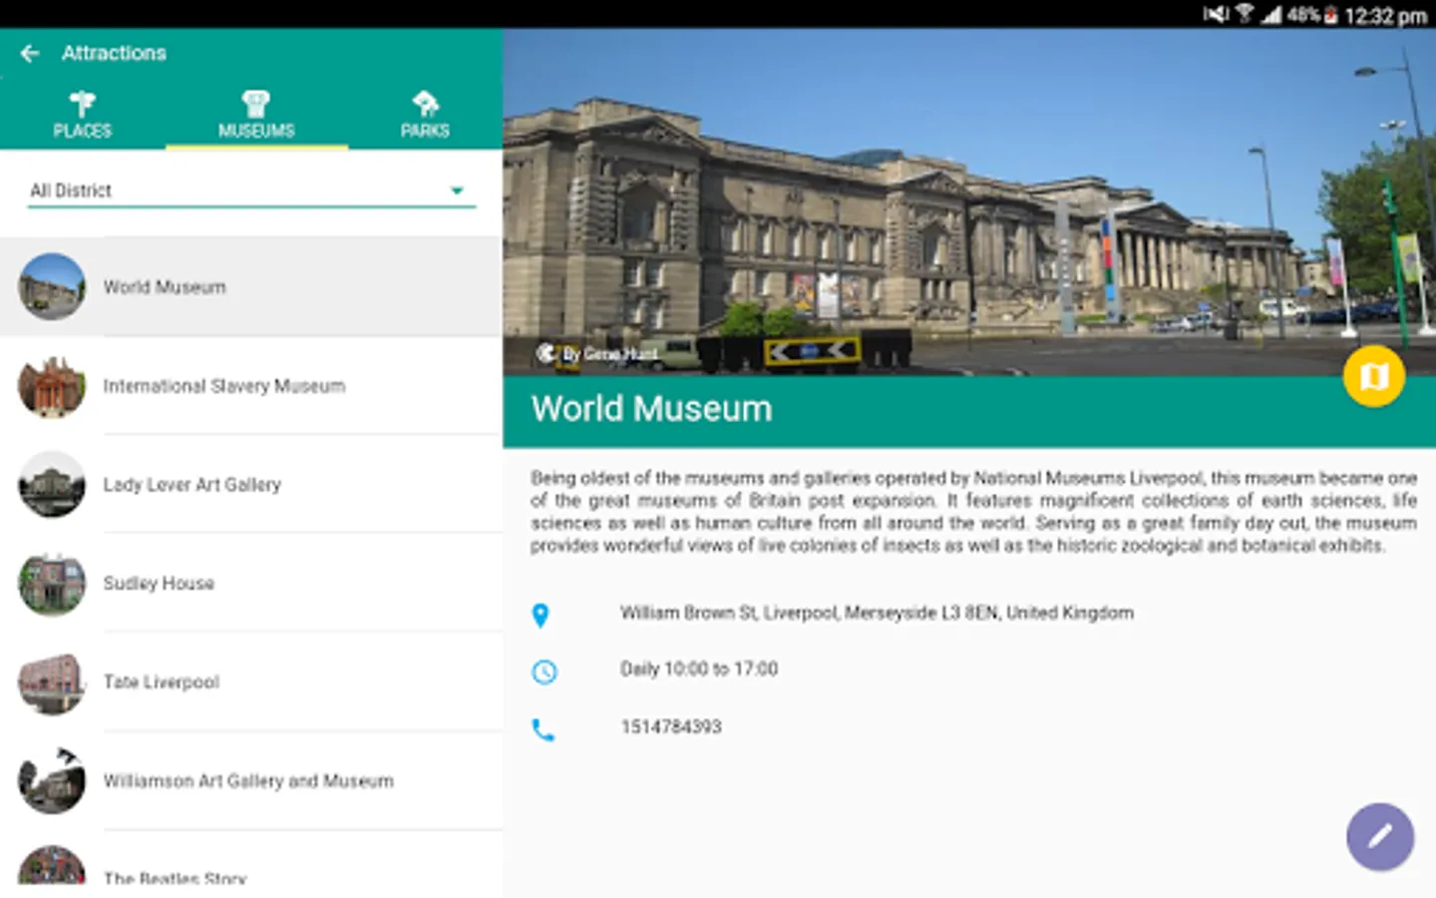Open Tate Liverpool entry
This screenshot has height=898, width=1436.
pyautogui.click(x=251, y=682)
